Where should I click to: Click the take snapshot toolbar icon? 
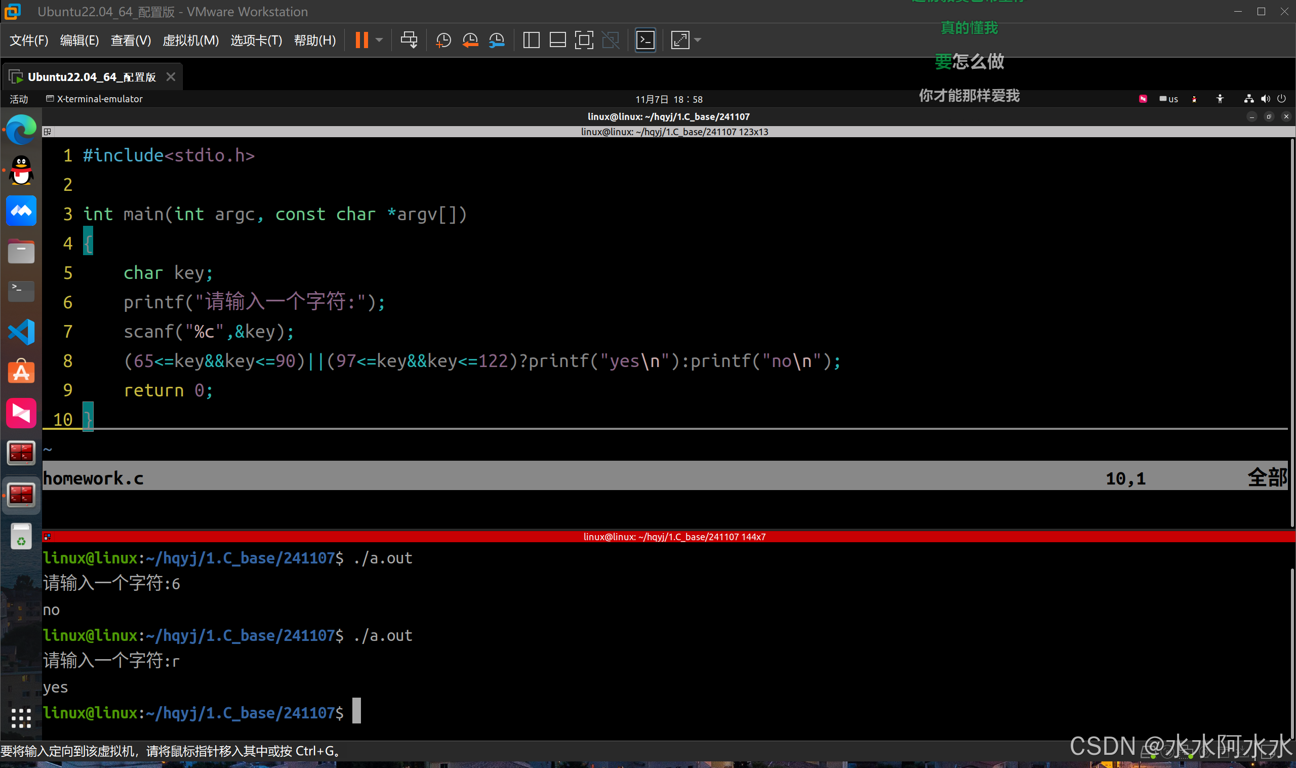[x=443, y=41]
